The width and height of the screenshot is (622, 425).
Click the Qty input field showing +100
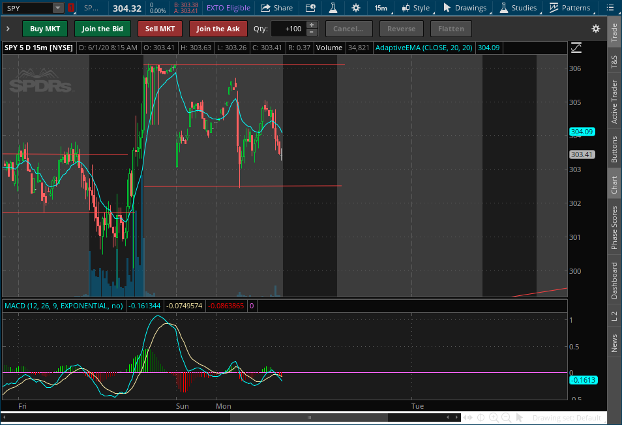pyautogui.click(x=288, y=29)
